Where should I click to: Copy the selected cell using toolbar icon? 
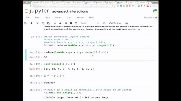click(43, 23)
